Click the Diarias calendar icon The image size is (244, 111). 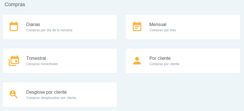pos(14,27)
